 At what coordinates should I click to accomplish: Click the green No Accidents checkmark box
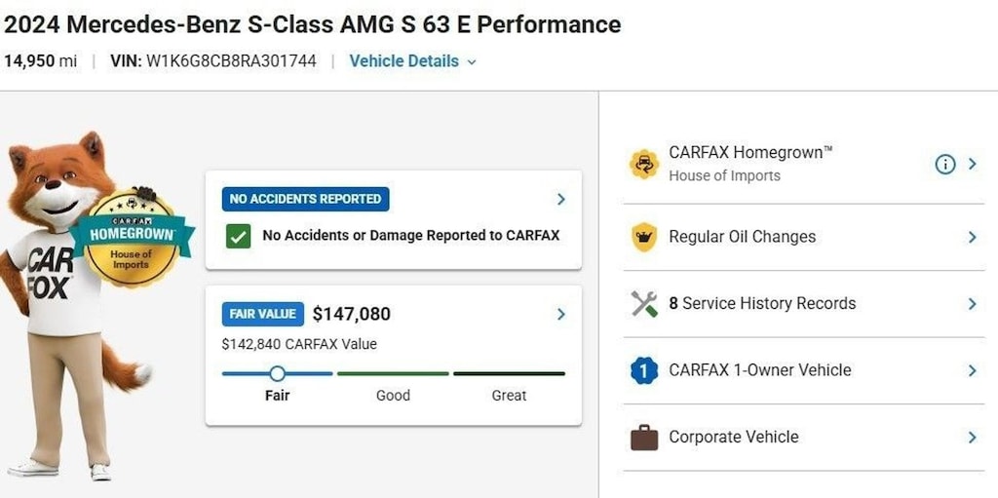pyautogui.click(x=238, y=236)
